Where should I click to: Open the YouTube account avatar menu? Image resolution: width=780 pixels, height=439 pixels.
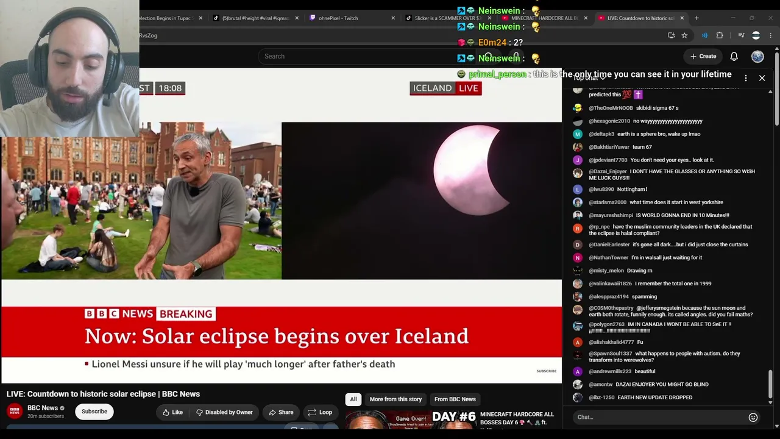(x=757, y=56)
